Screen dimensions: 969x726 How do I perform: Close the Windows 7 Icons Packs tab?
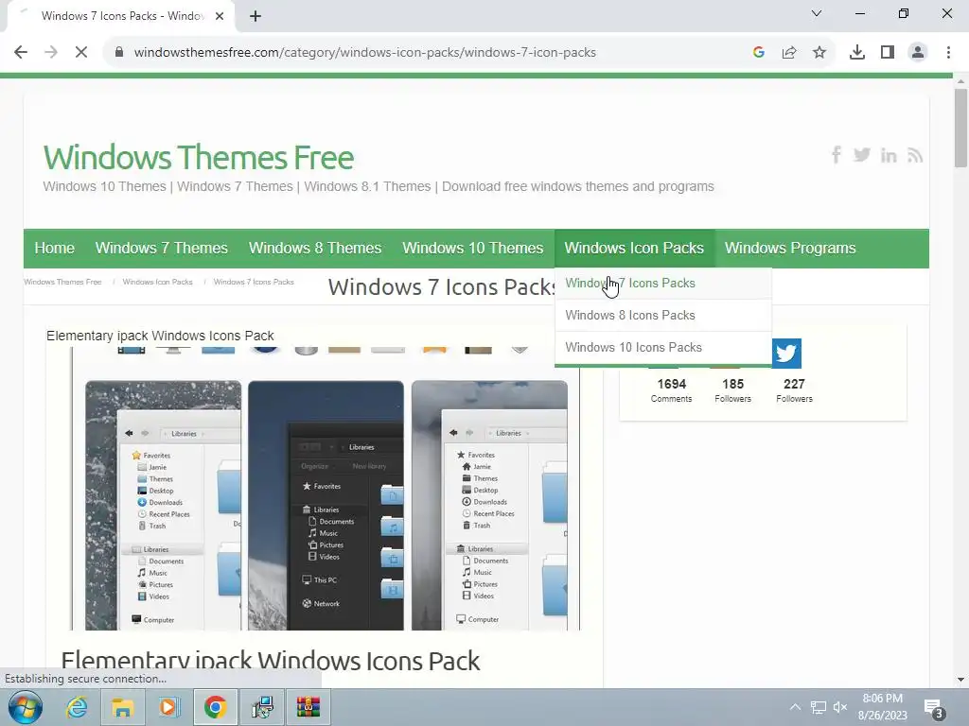[x=220, y=16]
